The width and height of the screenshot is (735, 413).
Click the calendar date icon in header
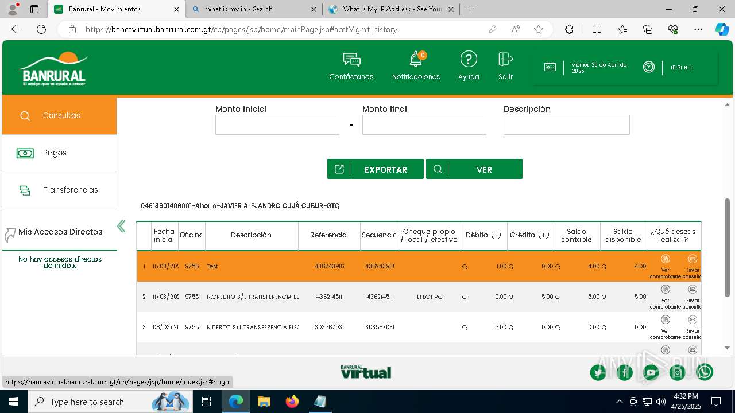click(550, 67)
